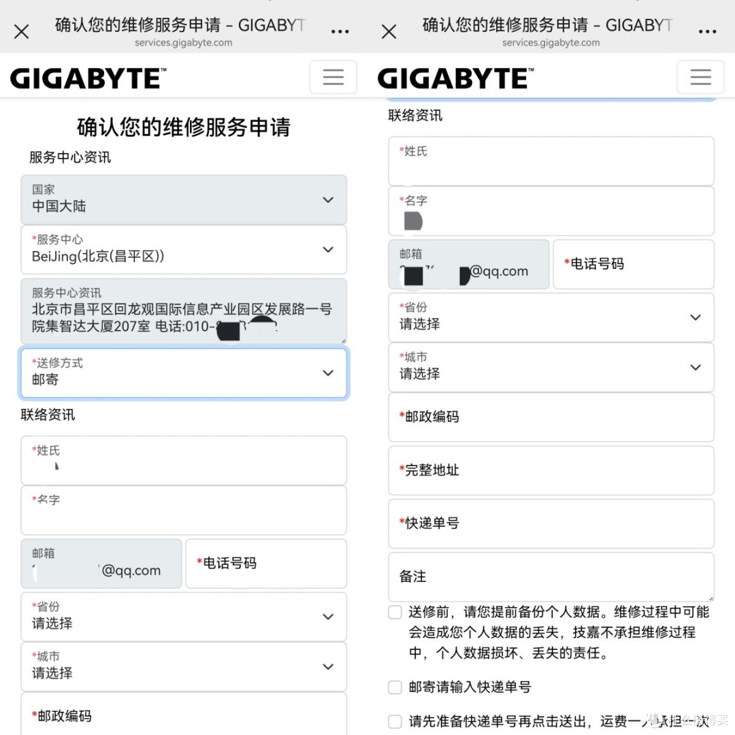Expand 城市 dropdown on right page
Screen dimensions: 735x735
pyautogui.click(x=551, y=367)
